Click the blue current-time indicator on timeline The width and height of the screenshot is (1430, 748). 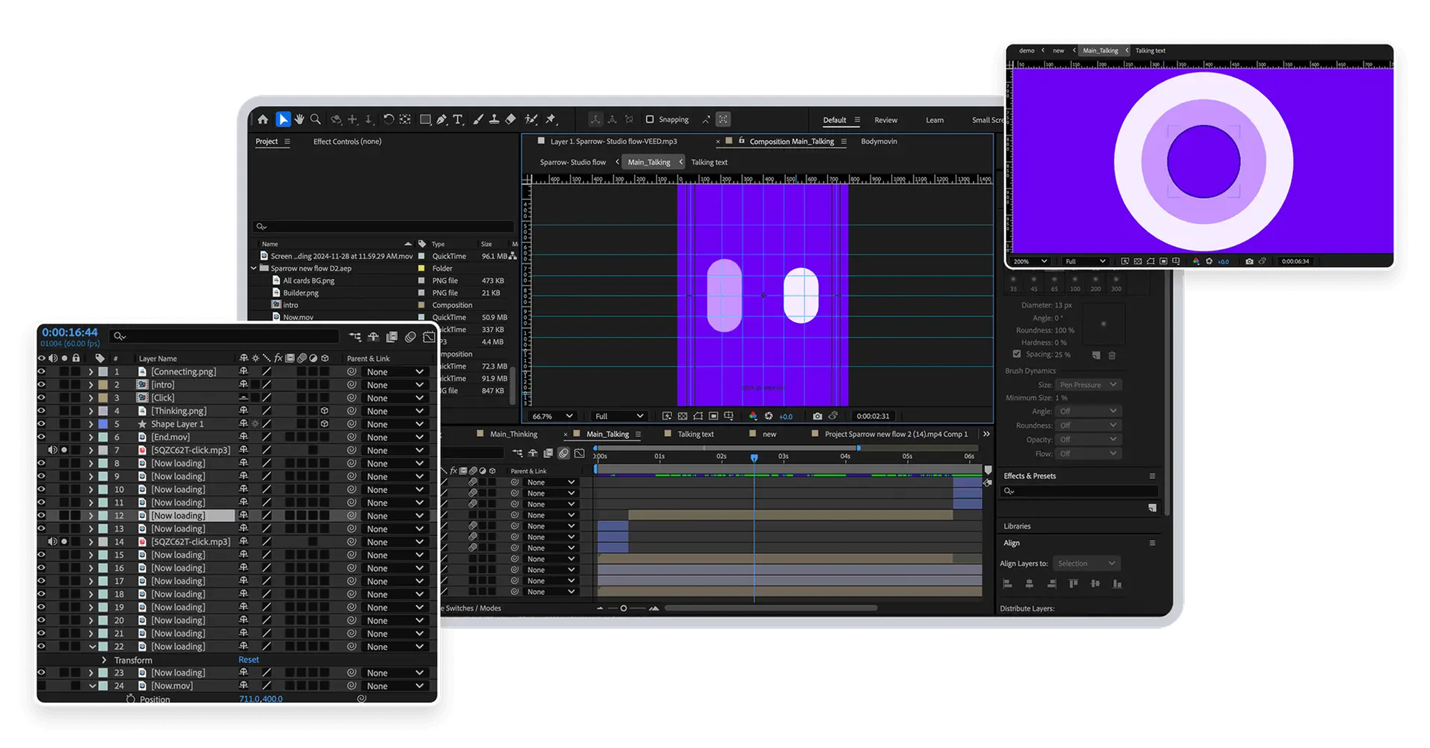click(754, 458)
